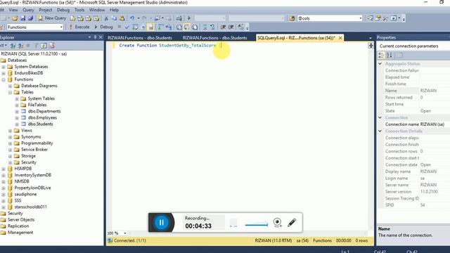Click the Cancel Executing Query stop icon
450x253 pixels.
(x=119, y=27)
